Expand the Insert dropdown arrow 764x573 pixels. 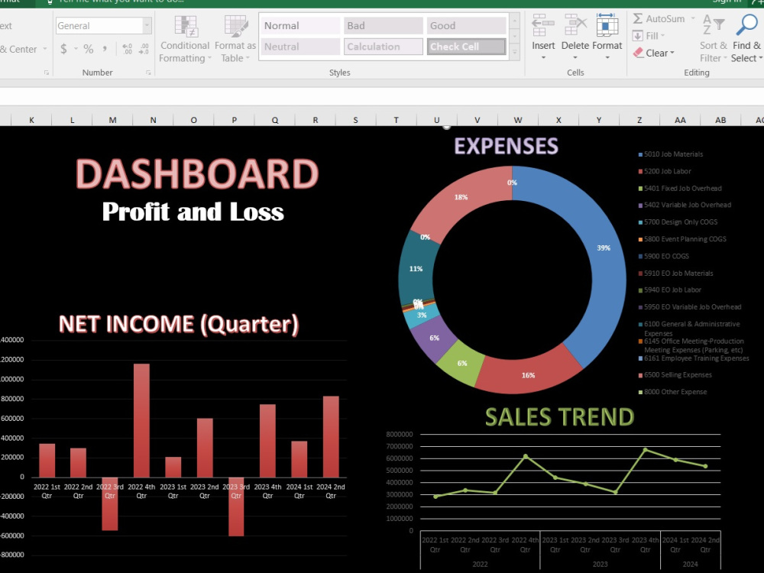pyautogui.click(x=543, y=58)
